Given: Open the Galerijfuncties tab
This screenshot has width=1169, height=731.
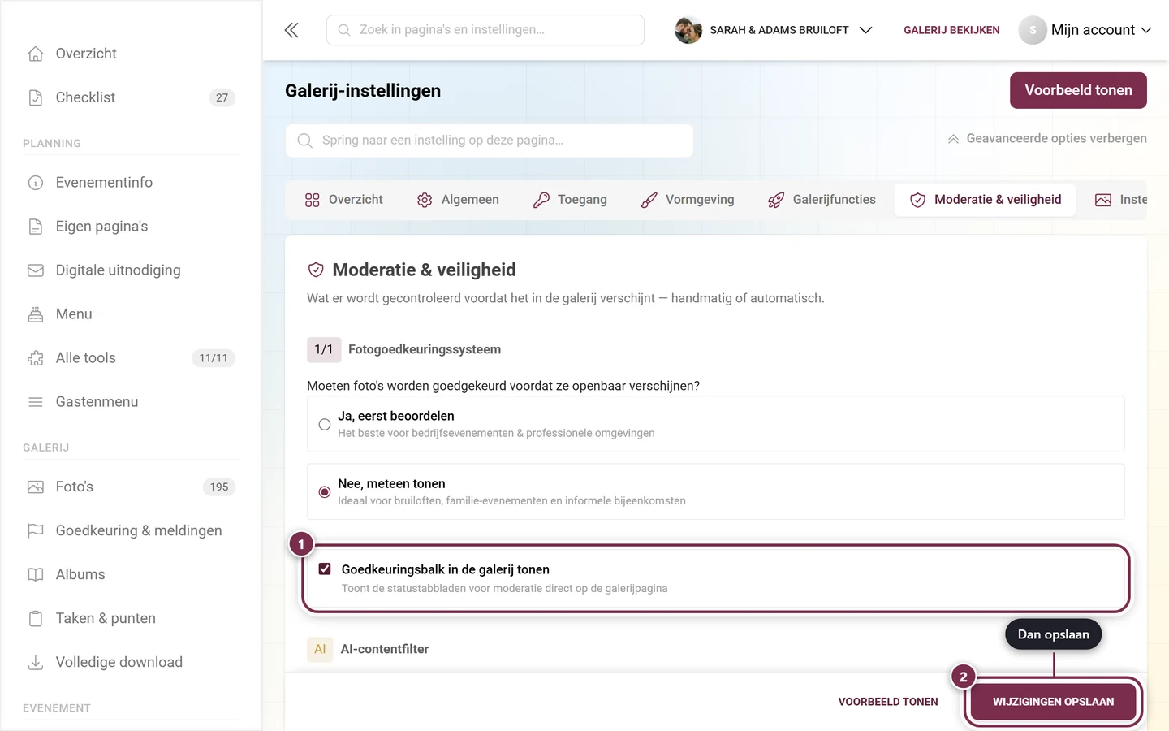Looking at the screenshot, I should point(822,200).
